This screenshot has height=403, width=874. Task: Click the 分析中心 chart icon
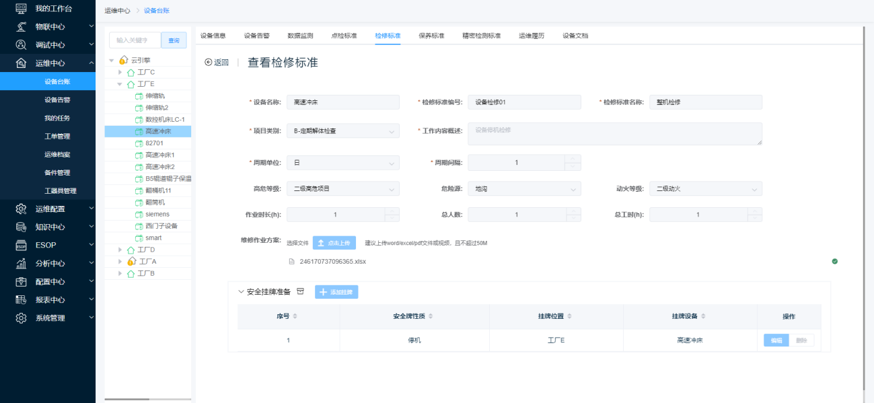(22, 263)
